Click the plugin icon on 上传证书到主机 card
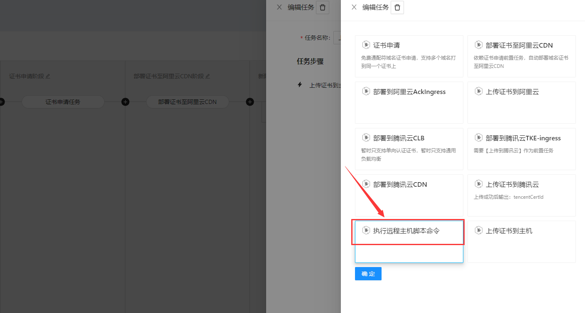The image size is (585, 313). coord(479,230)
